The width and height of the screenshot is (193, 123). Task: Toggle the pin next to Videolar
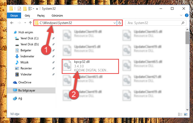53,74
